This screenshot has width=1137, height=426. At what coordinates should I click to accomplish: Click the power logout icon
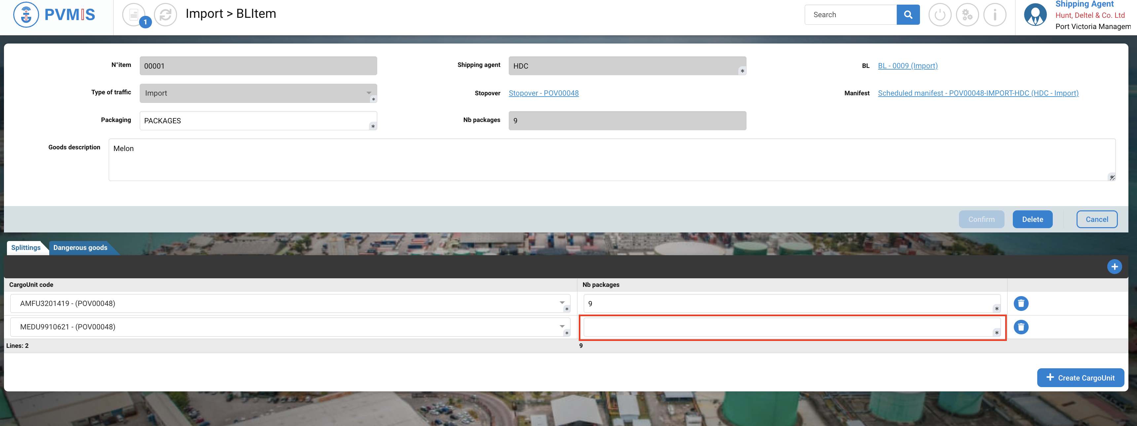[x=940, y=15]
